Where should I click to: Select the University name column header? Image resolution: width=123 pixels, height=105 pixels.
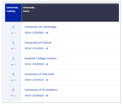(x=70, y=13)
